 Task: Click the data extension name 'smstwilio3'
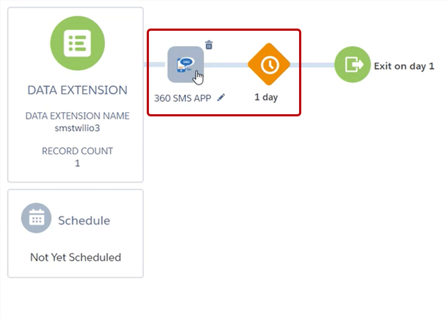tap(77, 128)
